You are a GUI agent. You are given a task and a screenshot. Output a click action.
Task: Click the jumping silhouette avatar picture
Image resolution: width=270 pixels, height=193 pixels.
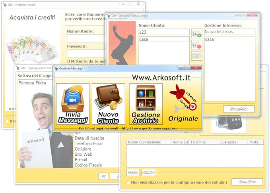[x=122, y=43]
